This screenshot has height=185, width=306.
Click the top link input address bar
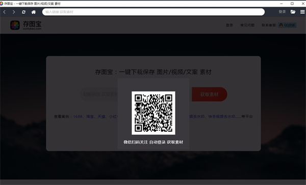click(154, 12)
